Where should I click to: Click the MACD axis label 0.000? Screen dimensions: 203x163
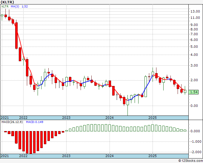[x=195, y=131]
